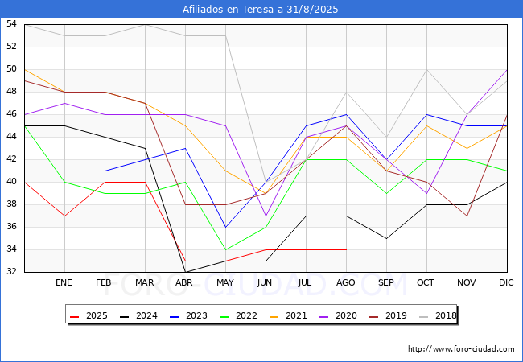Click the y-axis value 44
Image resolution: width=523 pixels, height=362 pixels.
(x=12, y=136)
